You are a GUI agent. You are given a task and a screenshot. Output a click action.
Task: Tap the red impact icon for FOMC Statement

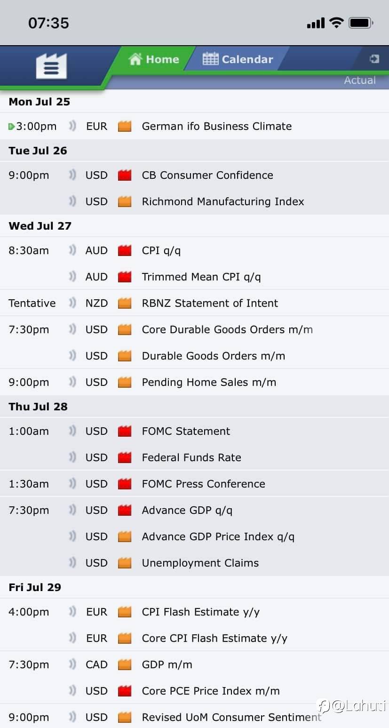click(x=125, y=431)
